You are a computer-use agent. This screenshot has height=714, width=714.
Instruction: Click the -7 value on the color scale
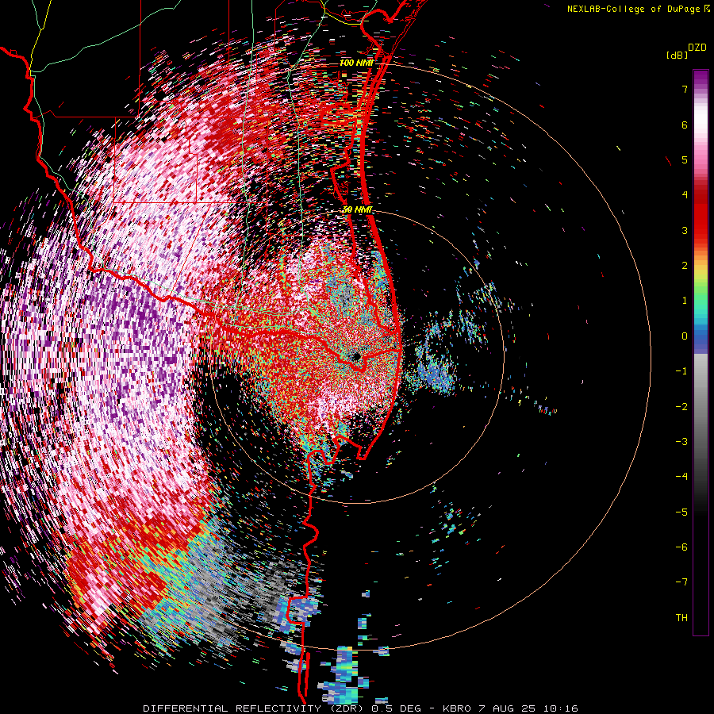coord(681,582)
